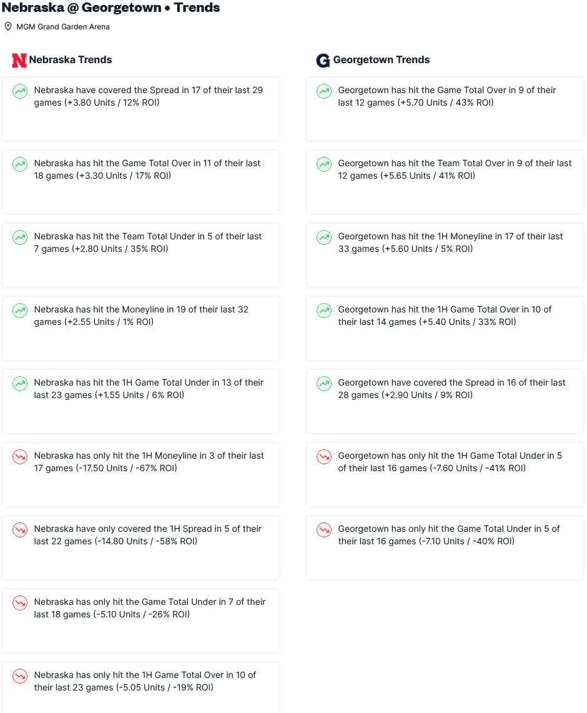Image resolution: width=587 pixels, height=713 pixels.
Task: Click red downtrend icon for Georgetown Game Total Under
Action: point(324,530)
